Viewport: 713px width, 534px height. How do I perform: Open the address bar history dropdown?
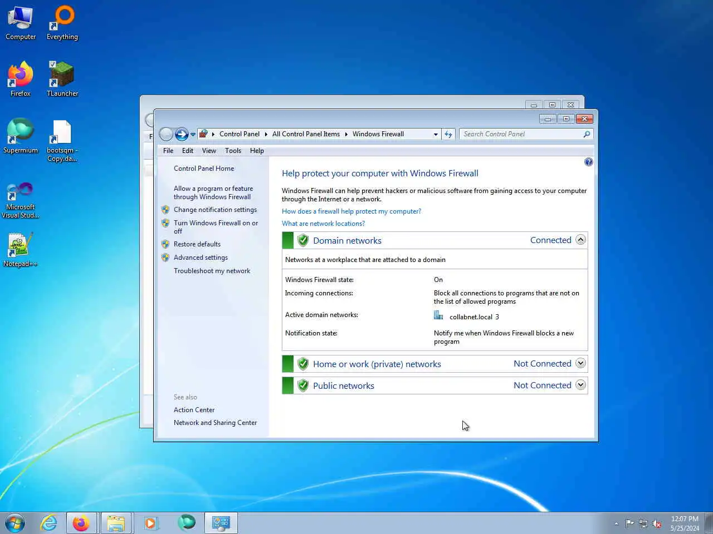tap(436, 134)
